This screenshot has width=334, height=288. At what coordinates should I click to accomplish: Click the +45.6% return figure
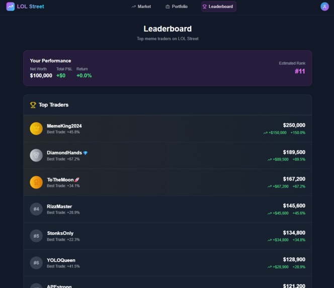click(x=299, y=213)
